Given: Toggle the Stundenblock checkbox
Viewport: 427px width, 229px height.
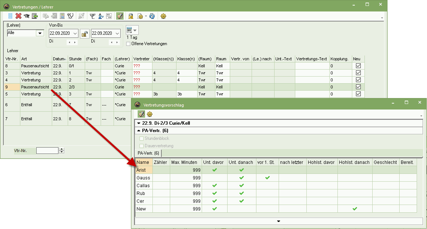Looking at the screenshot, I should tap(142, 138).
